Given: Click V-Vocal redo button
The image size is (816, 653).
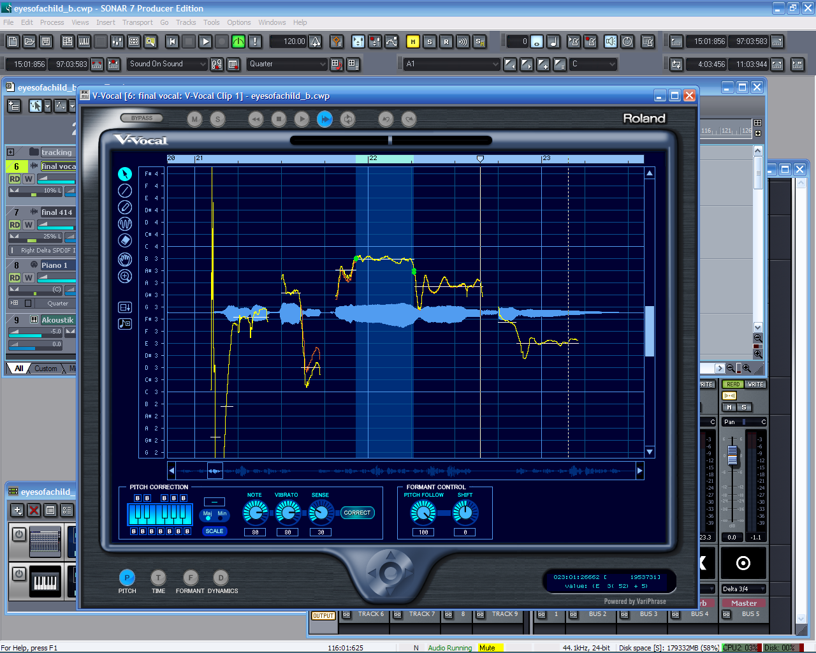Looking at the screenshot, I should (x=409, y=119).
